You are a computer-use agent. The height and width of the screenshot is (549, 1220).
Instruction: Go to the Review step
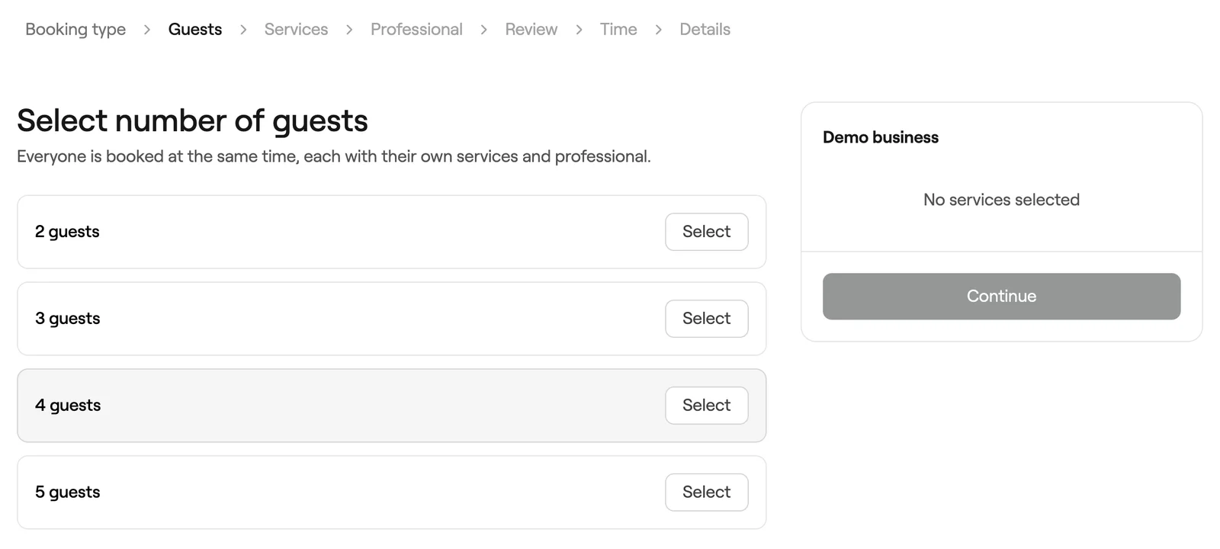click(x=531, y=29)
